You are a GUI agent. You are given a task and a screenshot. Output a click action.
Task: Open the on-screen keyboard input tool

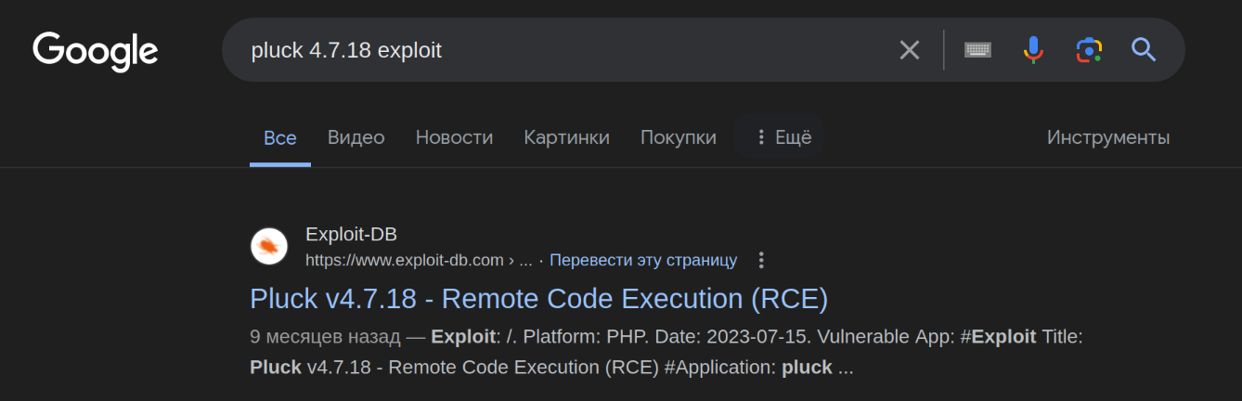[977, 50]
